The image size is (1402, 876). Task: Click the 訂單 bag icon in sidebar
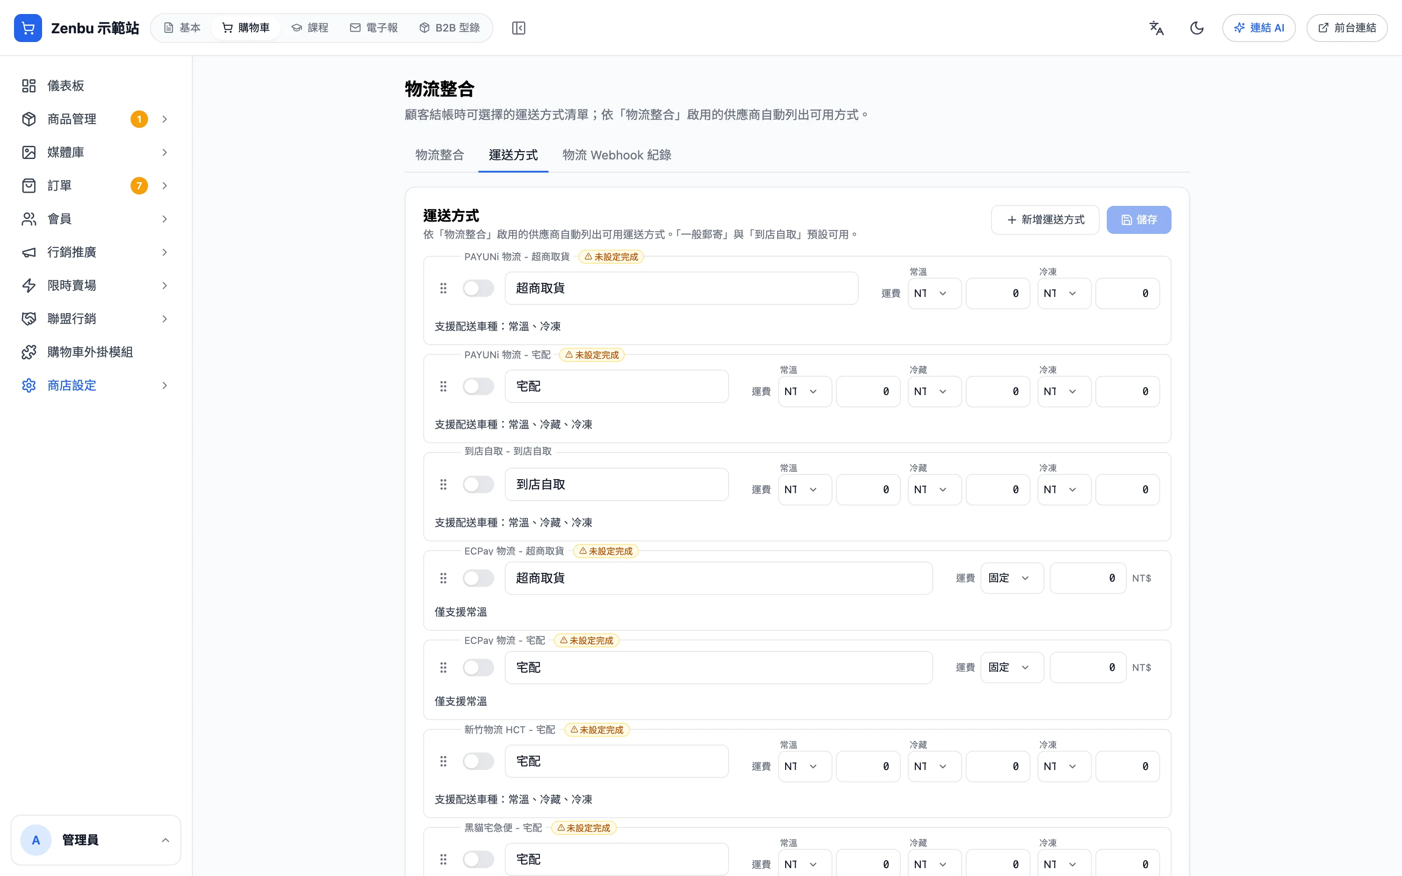[29, 185]
